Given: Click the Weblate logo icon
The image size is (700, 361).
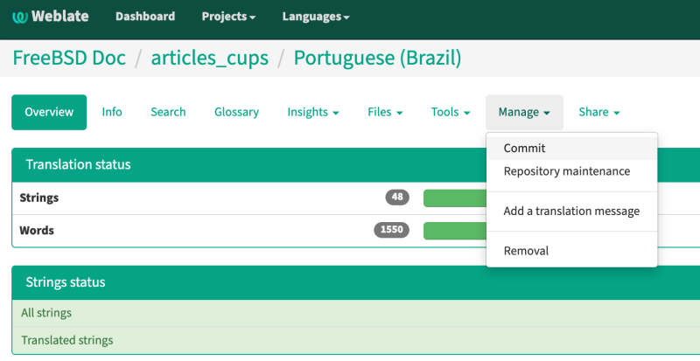Looking at the screenshot, I should coord(19,17).
